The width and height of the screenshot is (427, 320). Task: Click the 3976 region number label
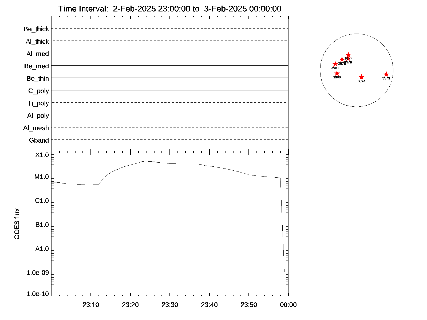(x=348, y=62)
